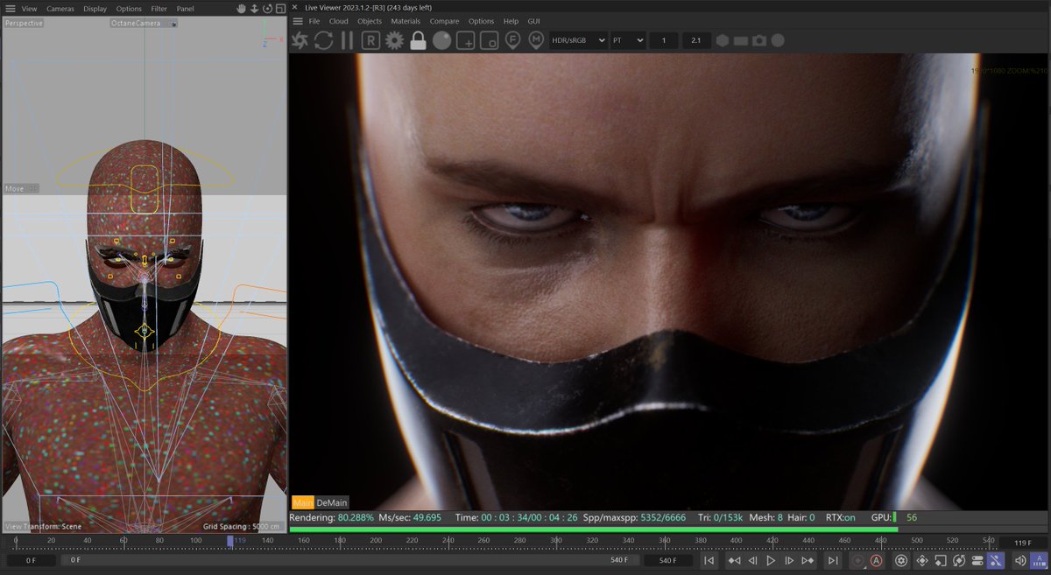Click the timeline playhead at frame 119
Screen dimensions: 1051x575
pos(230,541)
